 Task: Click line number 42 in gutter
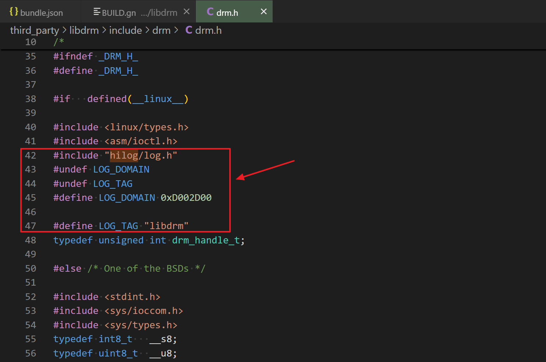pyautogui.click(x=30, y=156)
